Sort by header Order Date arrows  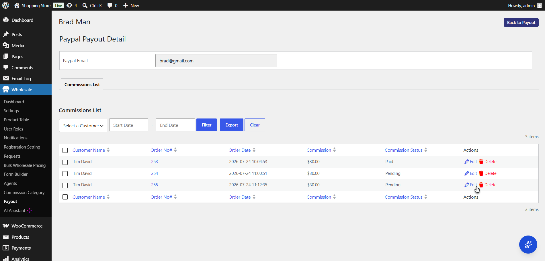click(254, 150)
